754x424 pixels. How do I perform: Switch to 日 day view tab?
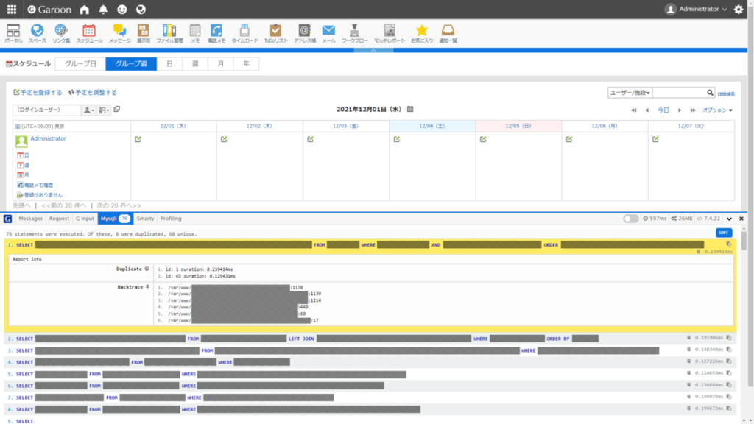(x=170, y=63)
